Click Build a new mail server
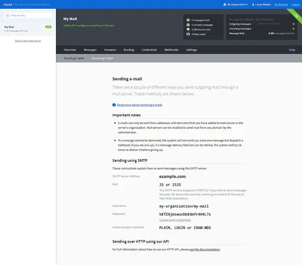This screenshot has height=265, width=302. pyautogui.click(x=28, y=41)
